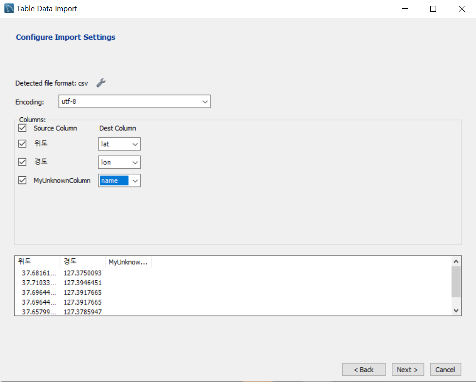
Task: Proceed with the Next > button
Action: pyautogui.click(x=408, y=369)
